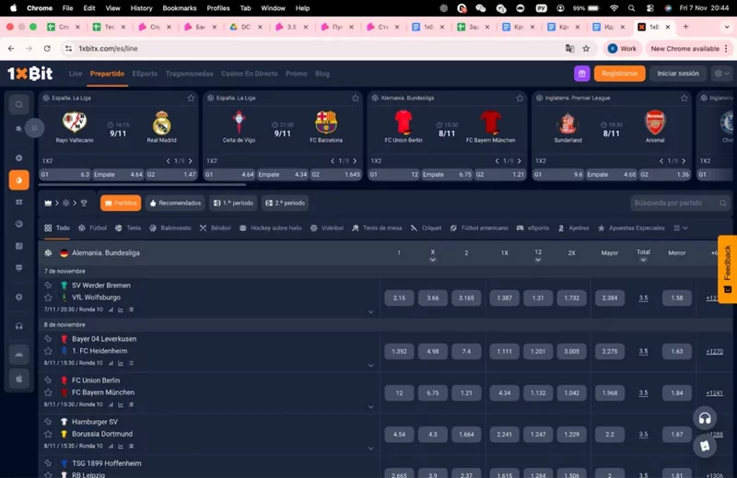Viewport: 737px width, 478px height.
Task: Click the Apple app download icon
Action: click(18, 379)
